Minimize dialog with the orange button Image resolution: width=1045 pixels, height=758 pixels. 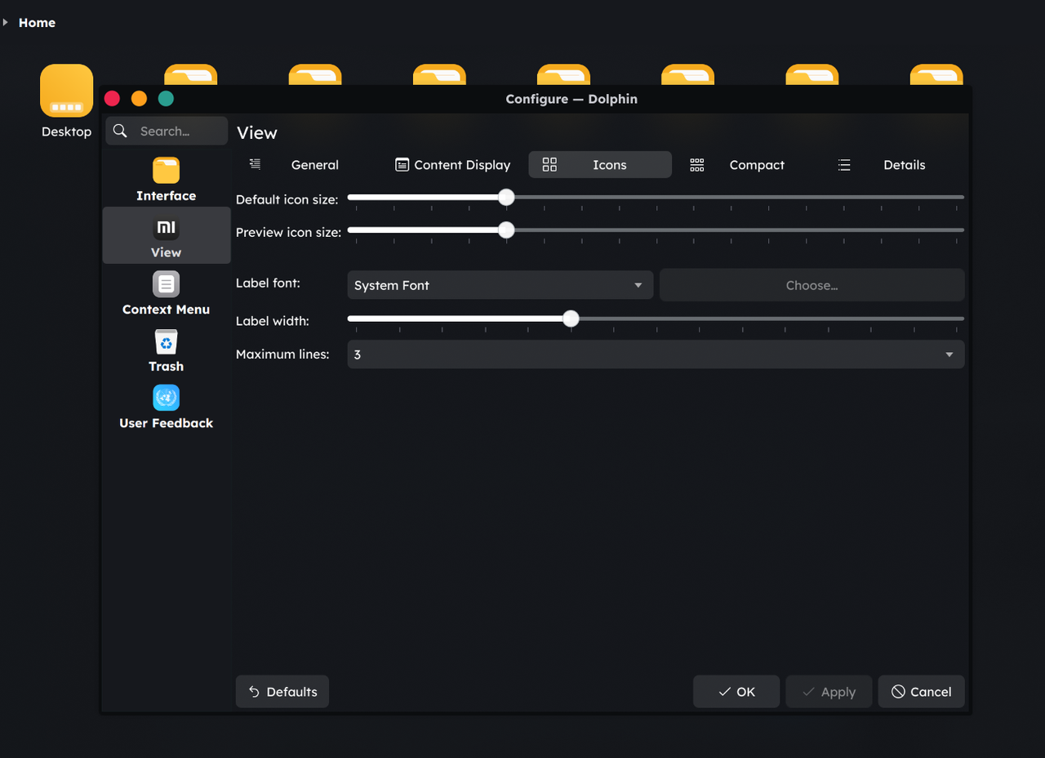point(139,99)
